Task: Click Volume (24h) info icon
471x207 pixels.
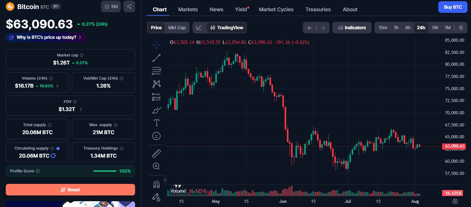Action: click(x=51, y=78)
